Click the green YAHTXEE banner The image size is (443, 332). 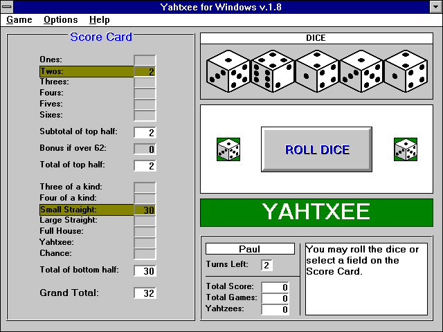tap(316, 212)
